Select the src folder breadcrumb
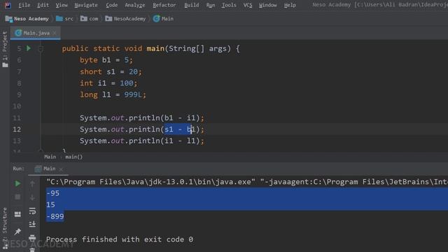 (64, 19)
